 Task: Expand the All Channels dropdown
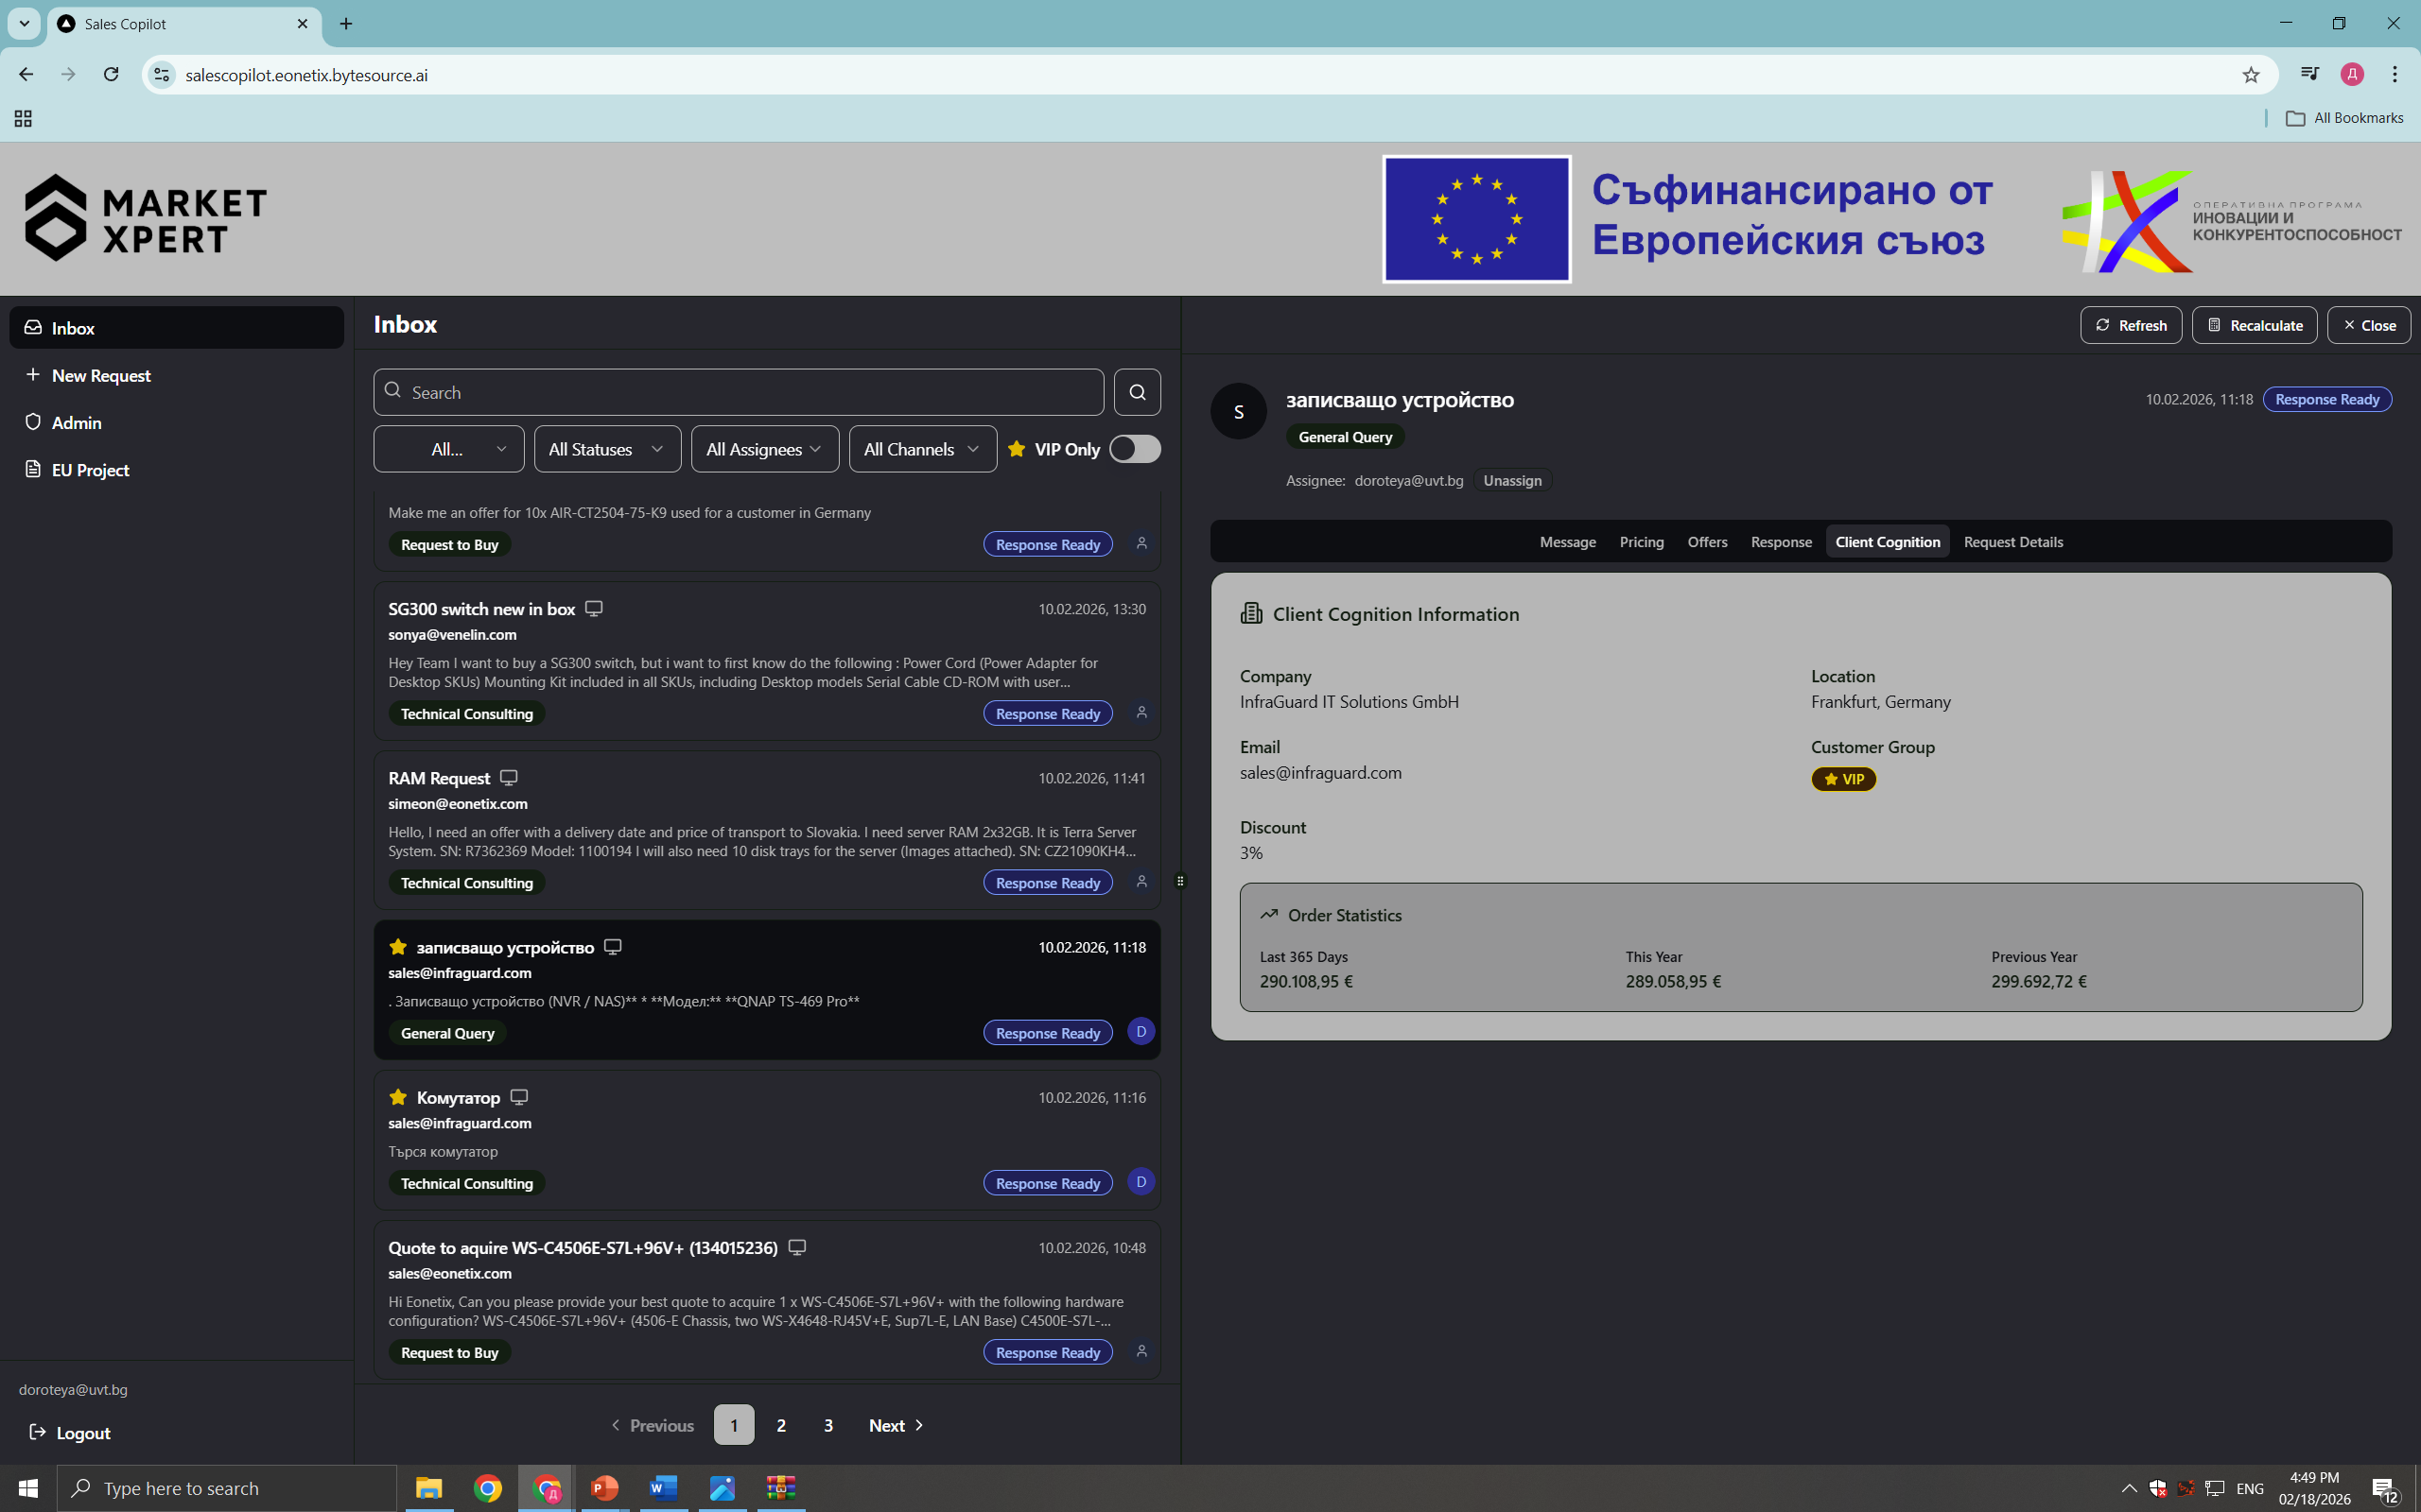(x=921, y=449)
